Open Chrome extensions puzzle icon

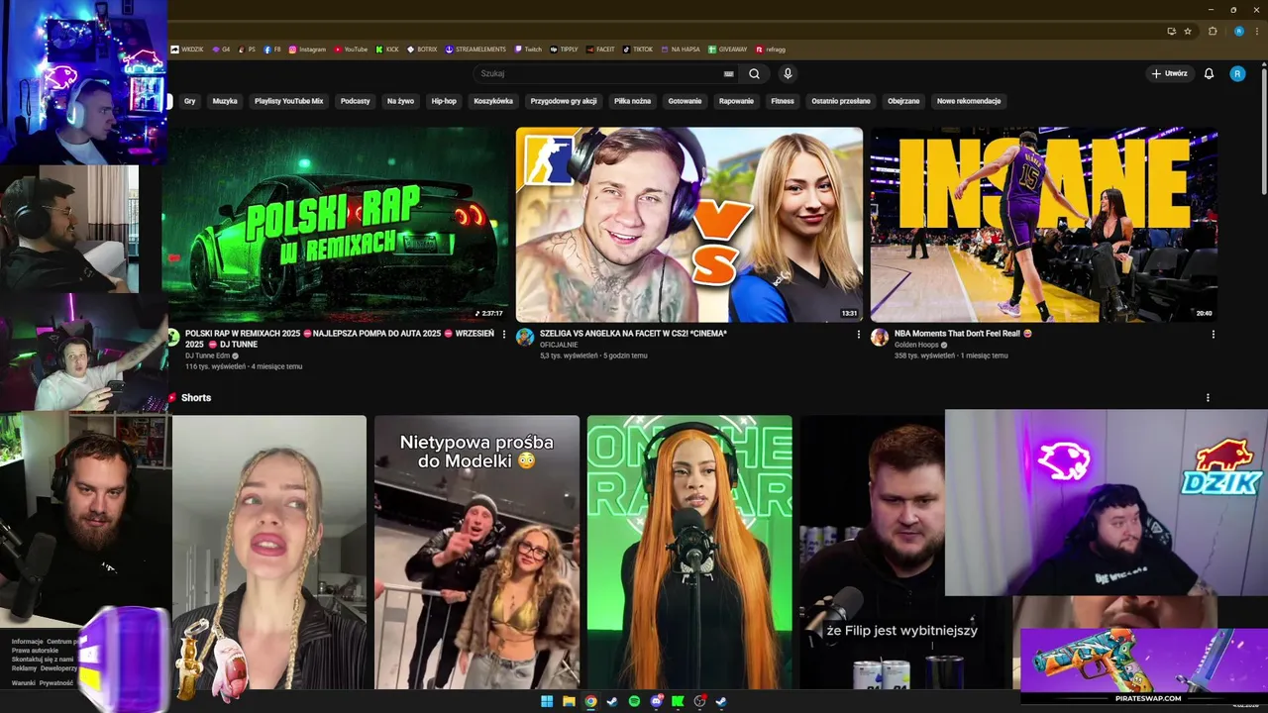pos(1213,31)
